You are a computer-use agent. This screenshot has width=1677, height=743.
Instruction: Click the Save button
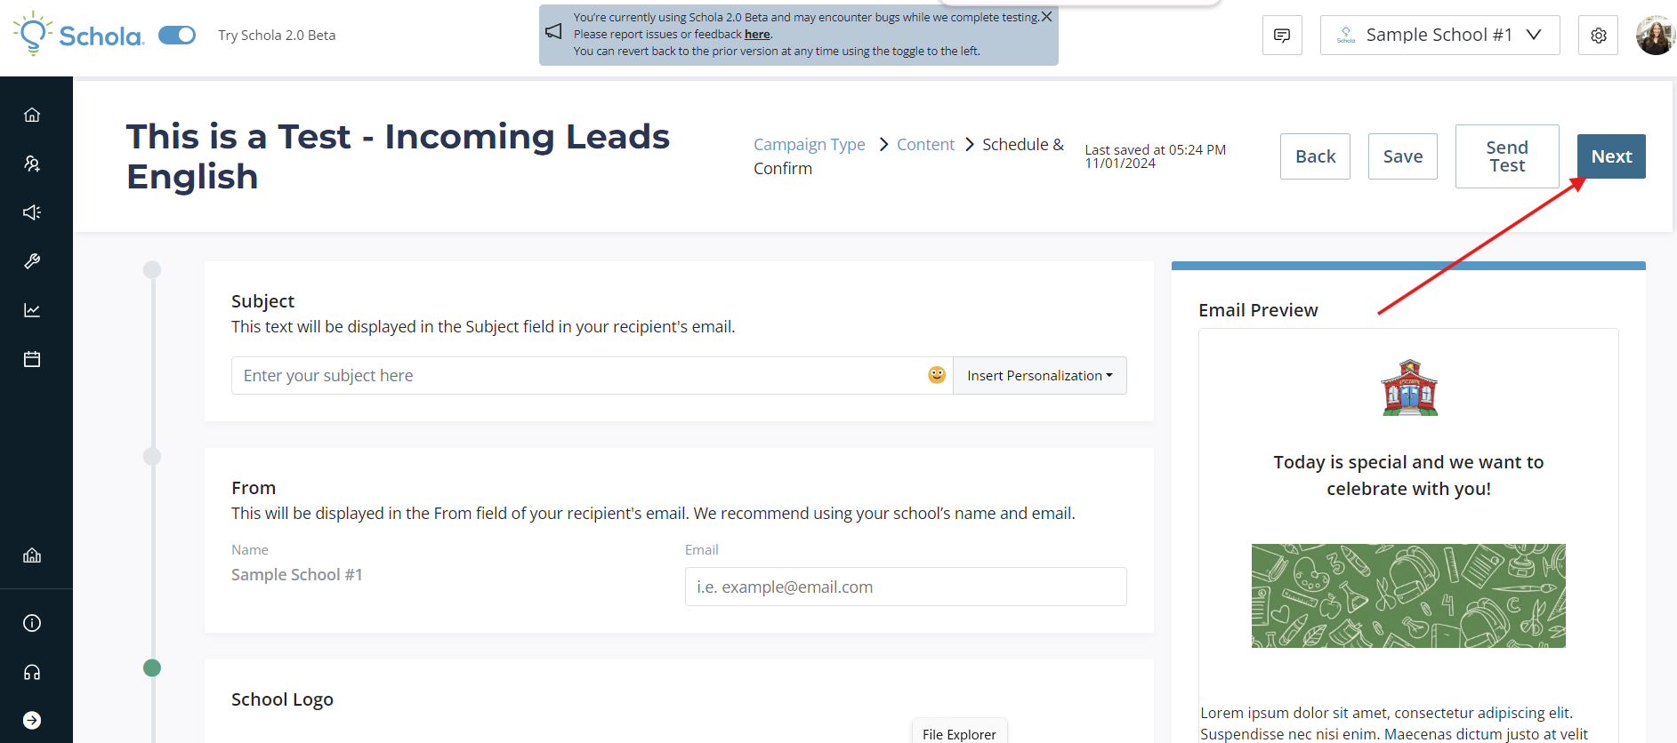(x=1402, y=156)
